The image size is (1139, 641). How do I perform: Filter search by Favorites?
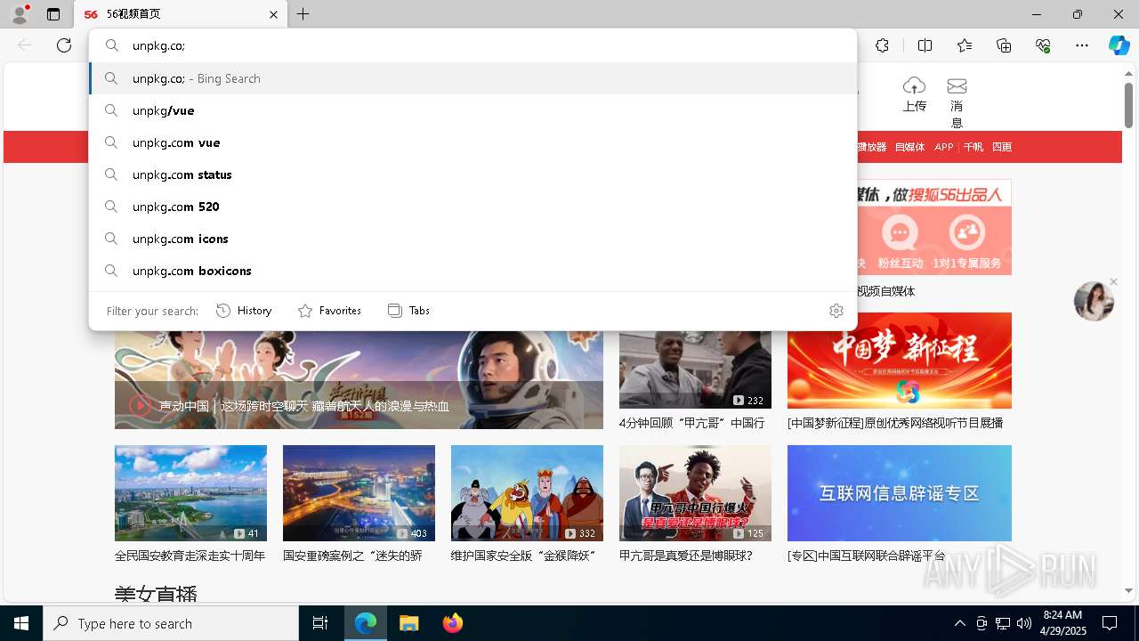click(329, 311)
